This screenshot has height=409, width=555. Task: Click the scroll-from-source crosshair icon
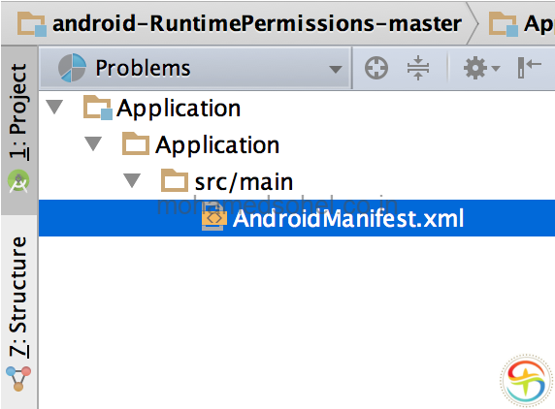pos(375,68)
